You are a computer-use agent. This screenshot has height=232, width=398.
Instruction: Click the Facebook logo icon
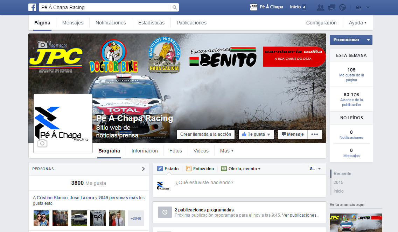point(32,7)
